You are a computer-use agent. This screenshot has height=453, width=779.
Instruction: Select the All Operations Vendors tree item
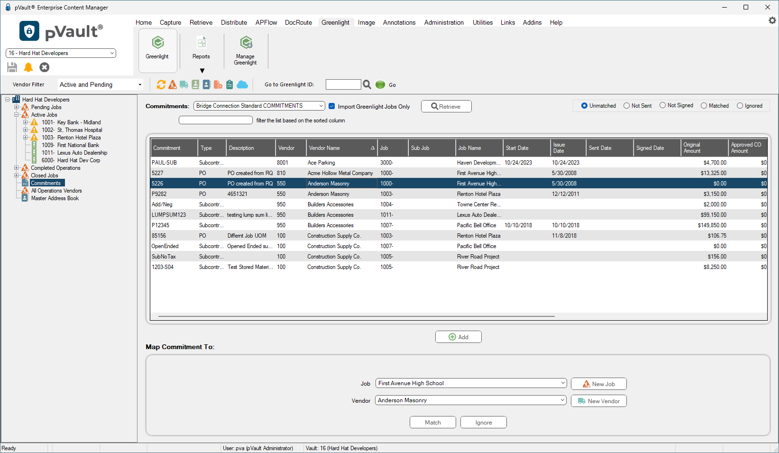click(56, 191)
